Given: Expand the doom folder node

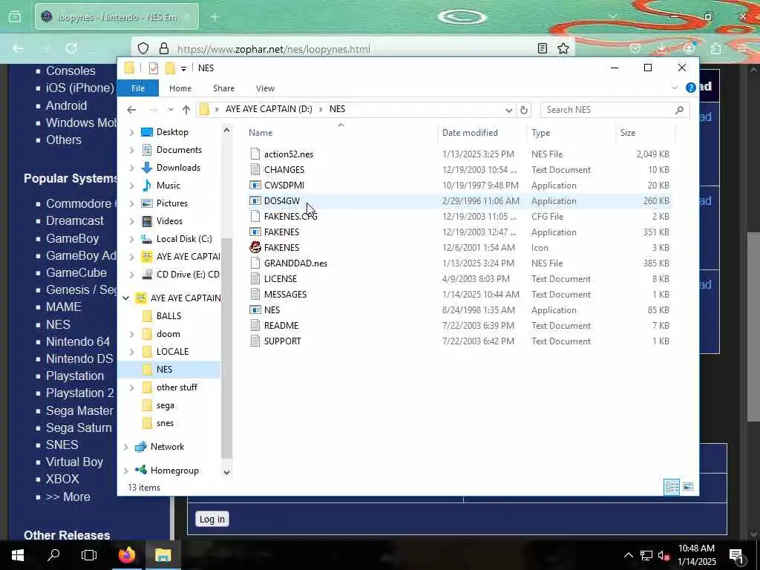Looking at the screenshot, I should pos(131,334).
